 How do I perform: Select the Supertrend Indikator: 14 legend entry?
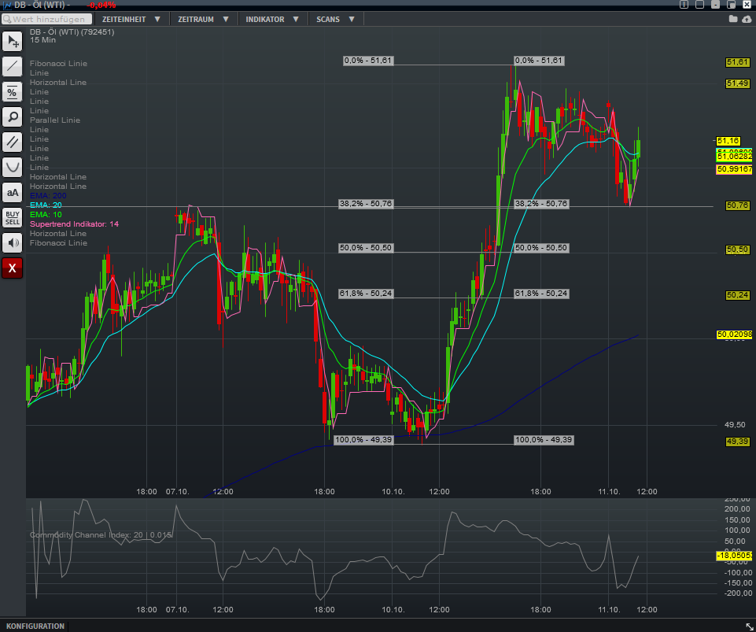(x=74, y=224)
